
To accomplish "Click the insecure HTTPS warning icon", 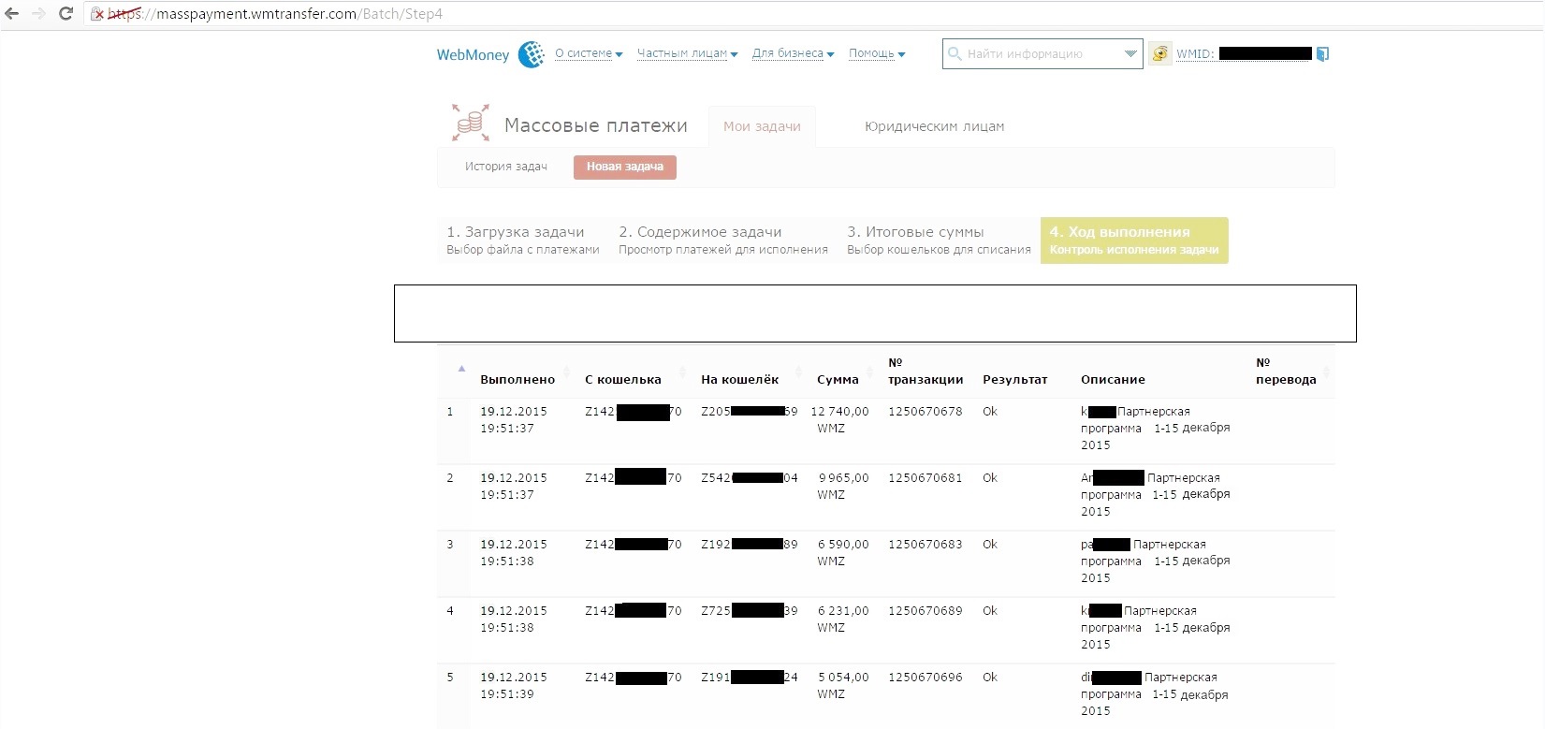I will tap(97, 14).
